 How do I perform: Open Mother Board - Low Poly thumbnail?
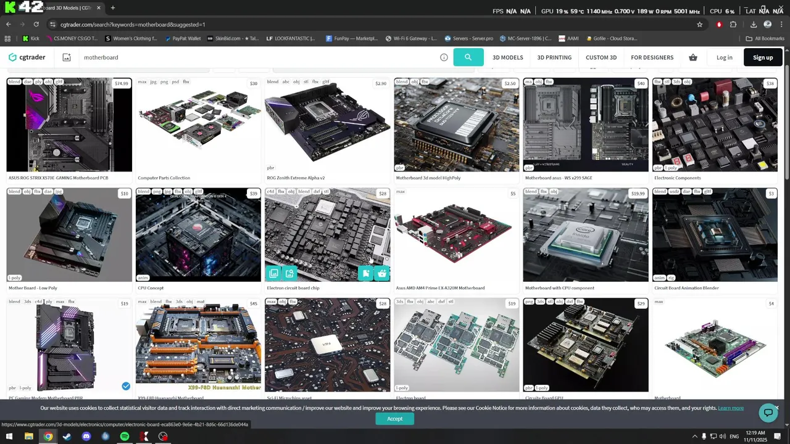coord(69,235)
